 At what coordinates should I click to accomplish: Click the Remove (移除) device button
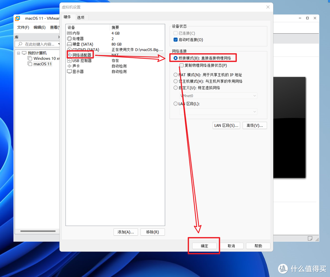coord(152,232)
